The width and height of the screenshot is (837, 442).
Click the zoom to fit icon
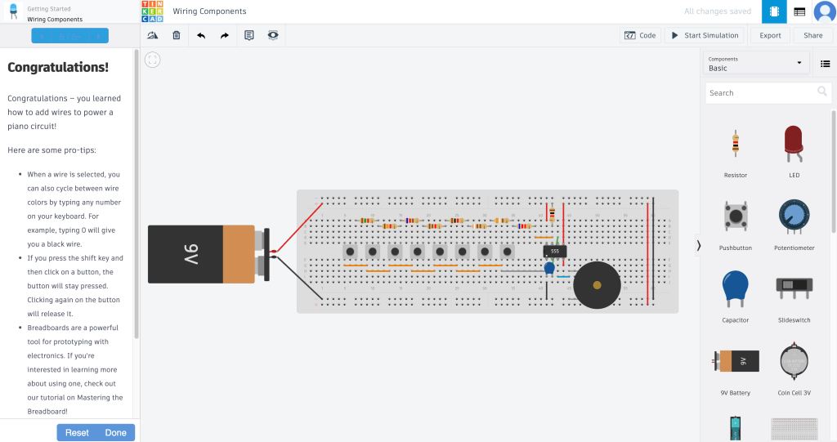pyautogui.click(x=153, y=60)
